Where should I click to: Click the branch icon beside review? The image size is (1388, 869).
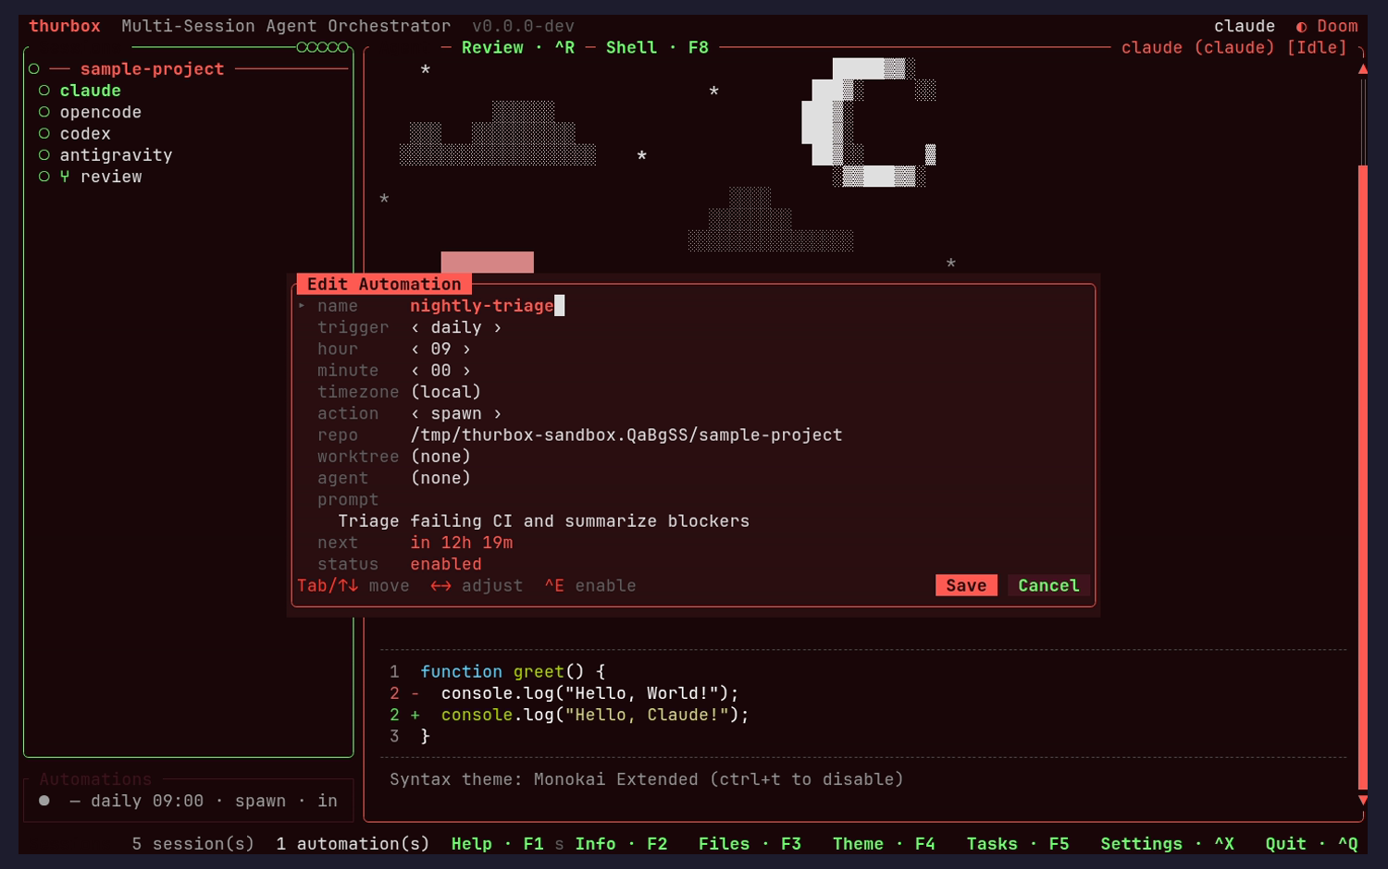pyautogui.click(x=65, y=177)
